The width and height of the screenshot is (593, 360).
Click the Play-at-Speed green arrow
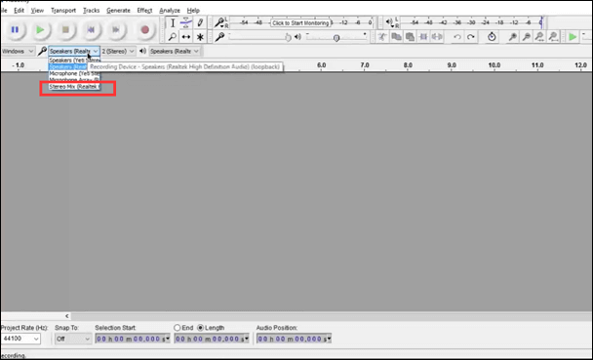click(x=573, y=37)
